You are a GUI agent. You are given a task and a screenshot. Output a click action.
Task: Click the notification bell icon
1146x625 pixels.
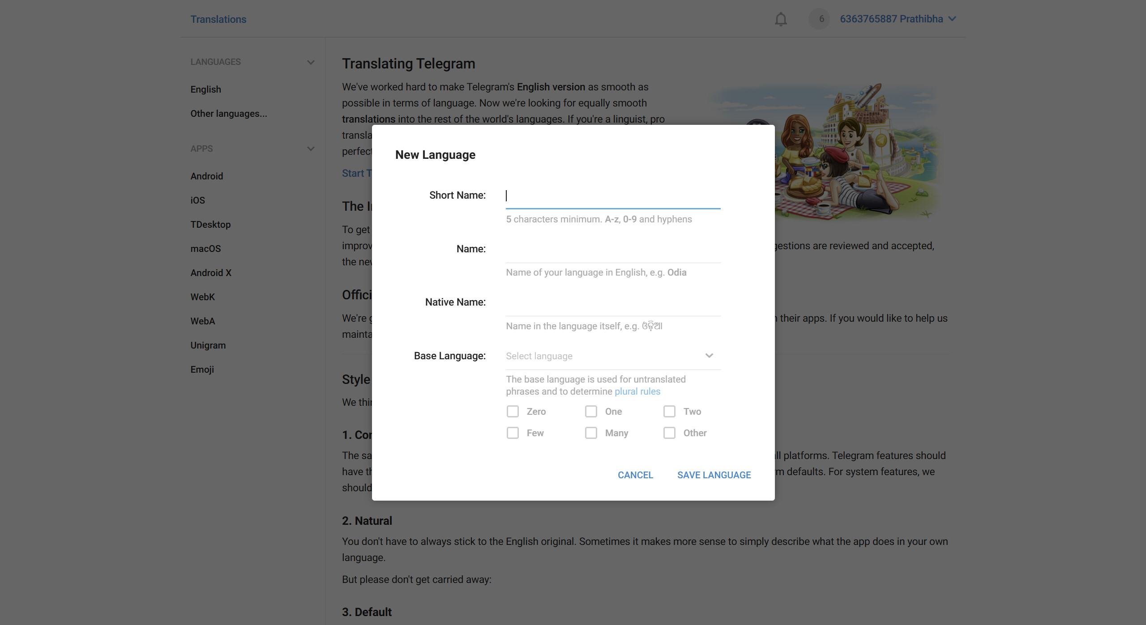coord(781,19)
